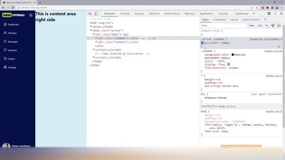Show more Styles pane tabs chevron
285x160 pixels.
[x=265, y=20]
